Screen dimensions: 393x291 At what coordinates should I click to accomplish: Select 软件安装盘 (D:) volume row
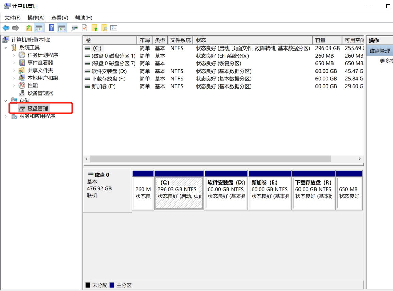224,71
